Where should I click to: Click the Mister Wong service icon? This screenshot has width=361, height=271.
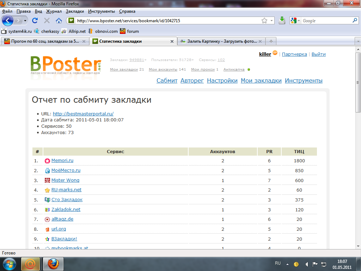[x=47, y=180]
